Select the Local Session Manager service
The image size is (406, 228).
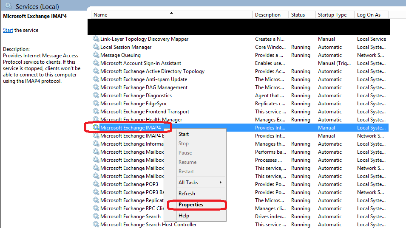click(x=126, y=47)
